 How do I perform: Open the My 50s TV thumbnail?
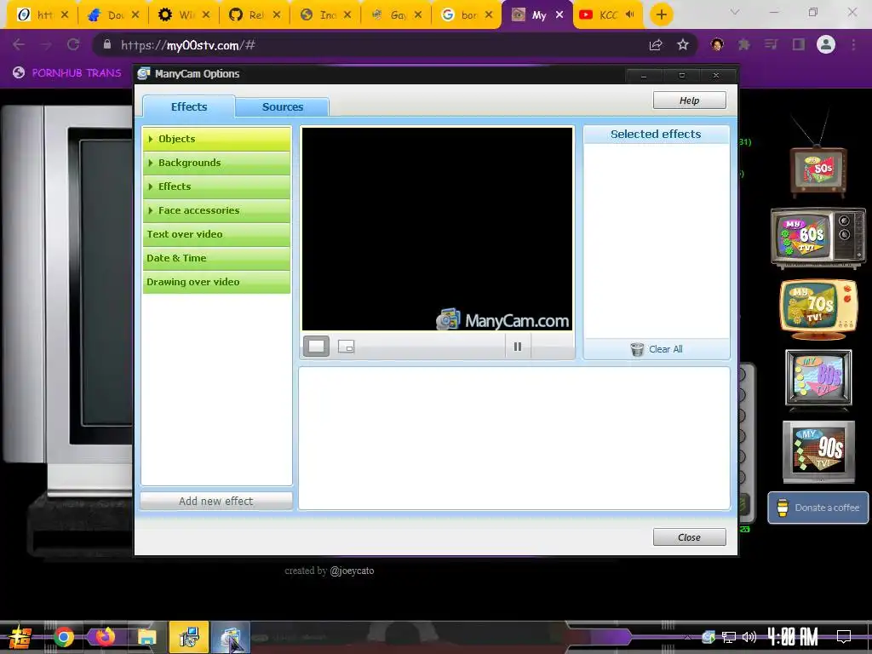tap(818, 169)
